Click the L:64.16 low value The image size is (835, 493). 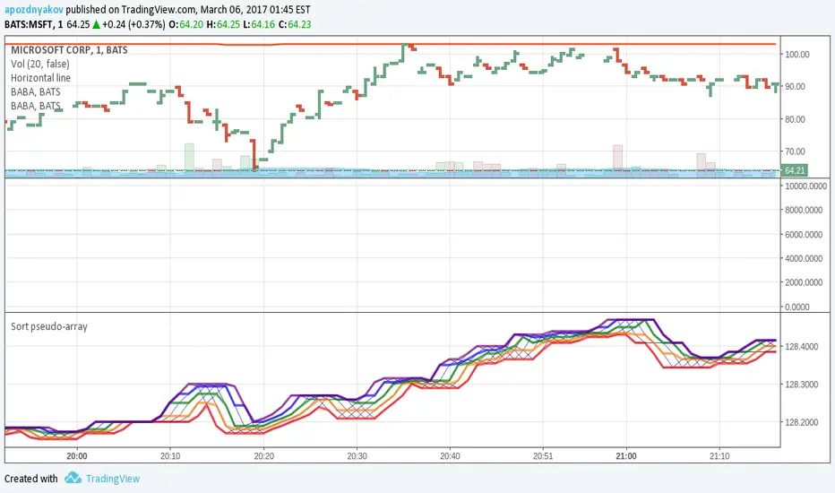click(259, 24)
